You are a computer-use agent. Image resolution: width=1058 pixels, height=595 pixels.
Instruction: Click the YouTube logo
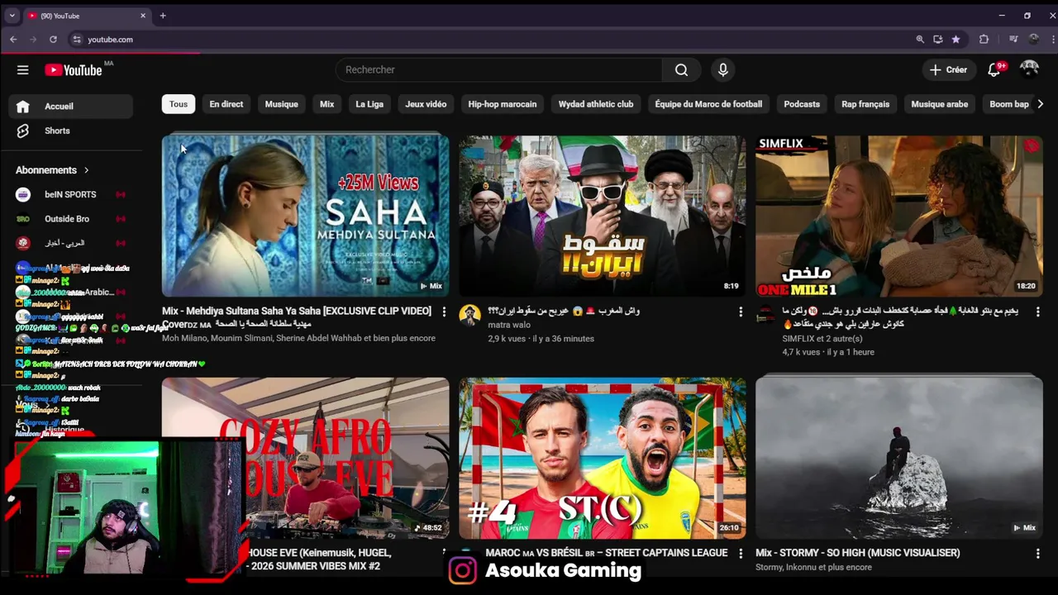click(74, 70)
